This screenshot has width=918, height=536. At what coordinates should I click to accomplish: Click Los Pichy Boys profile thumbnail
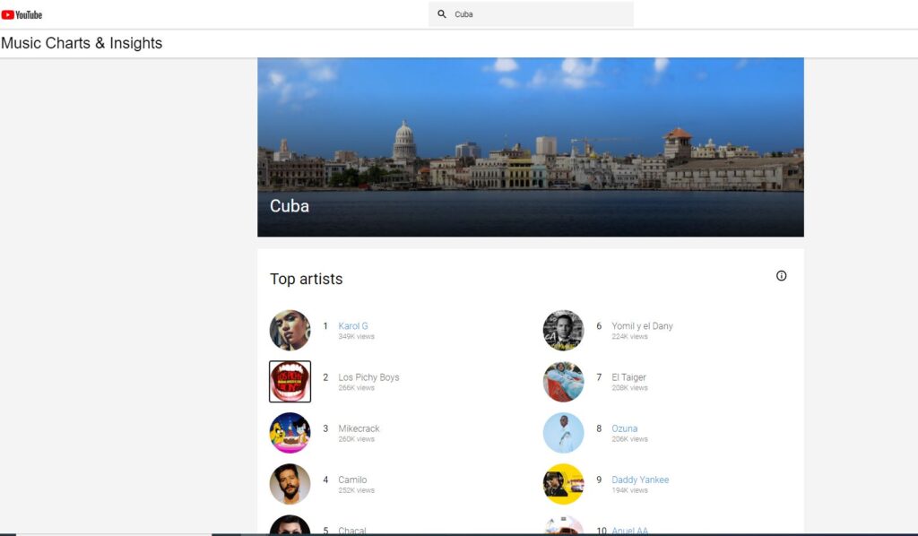tap(290, 382)
